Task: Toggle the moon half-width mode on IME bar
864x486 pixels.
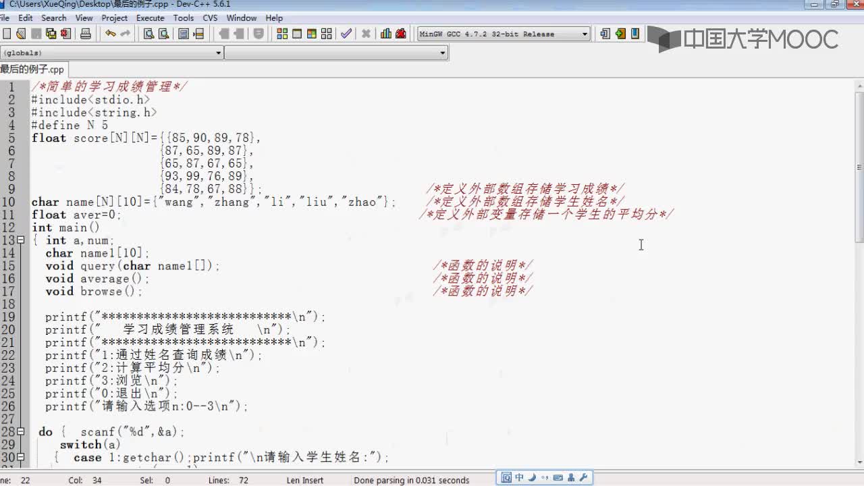Action: point(532,478)
